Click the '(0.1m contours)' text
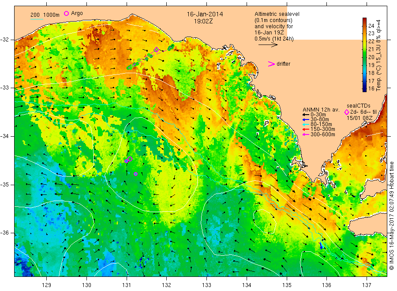This screenshot has height=291, width=397. click(x=273, y=20)
